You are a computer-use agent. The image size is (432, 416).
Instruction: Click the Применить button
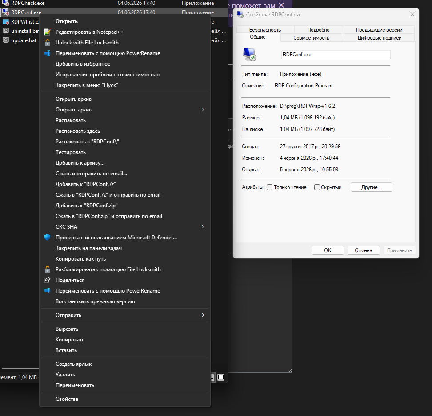coord(399,250)
